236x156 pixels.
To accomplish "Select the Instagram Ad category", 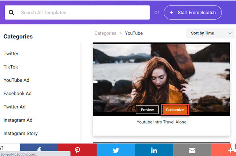I will pos(18,120).
